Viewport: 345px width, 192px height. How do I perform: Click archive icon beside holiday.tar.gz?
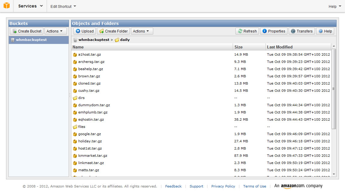[75, 141]
